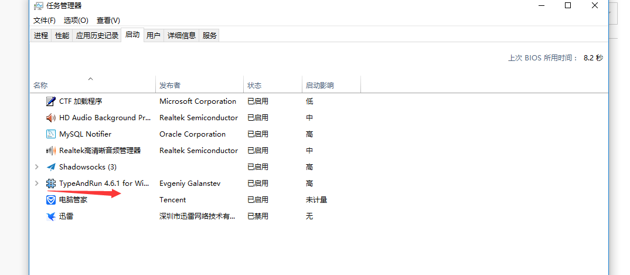Expand the Shadowsocks (3) group
The width and height of the screenshot is (630, 275).
[x=36, y=167]
